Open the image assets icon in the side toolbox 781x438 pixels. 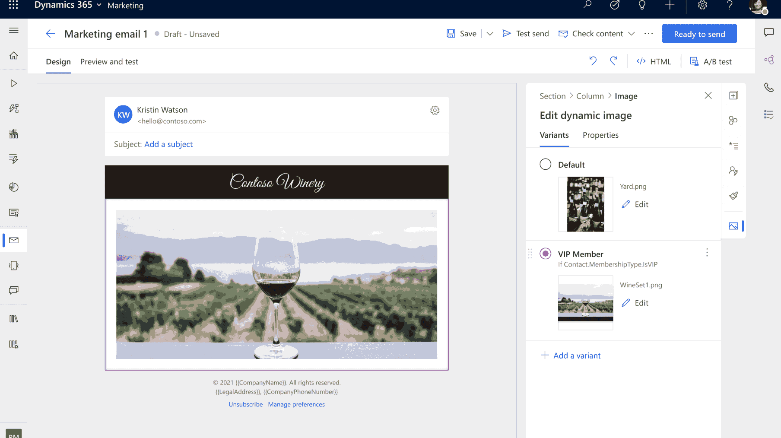click(733, 226)
